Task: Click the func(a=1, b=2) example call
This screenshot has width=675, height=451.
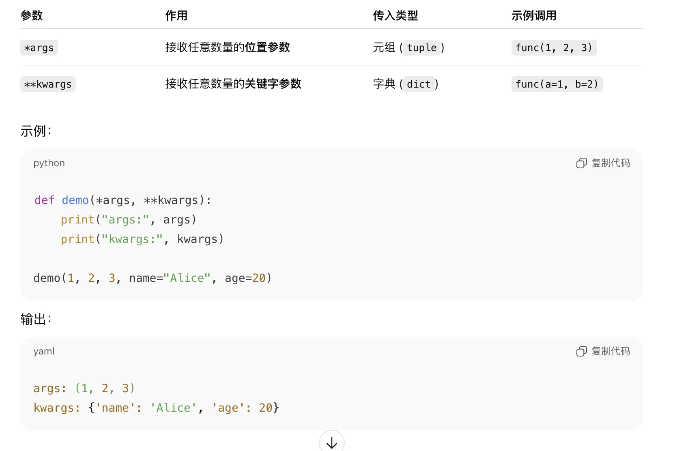Action: [557, 84]
